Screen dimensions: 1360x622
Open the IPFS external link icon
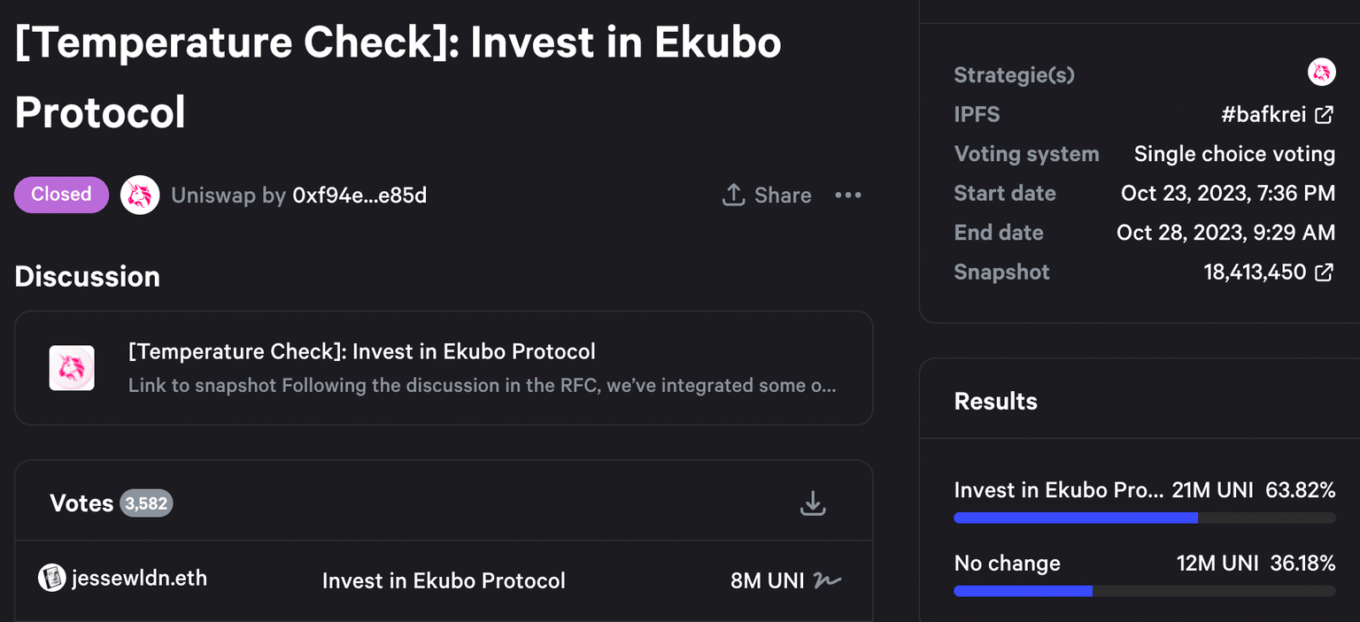[x=1324, y=114]
